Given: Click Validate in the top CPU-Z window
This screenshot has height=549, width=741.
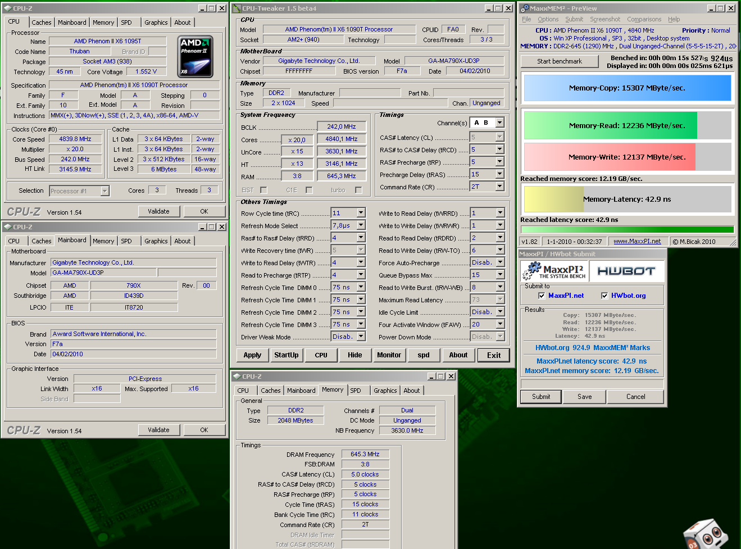Looking at the screenshot, I should (158, 211).
